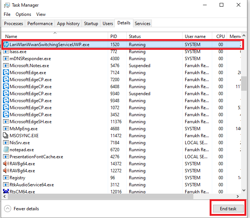Click the Edge icon for PID 7200 row

click(6, 80)
